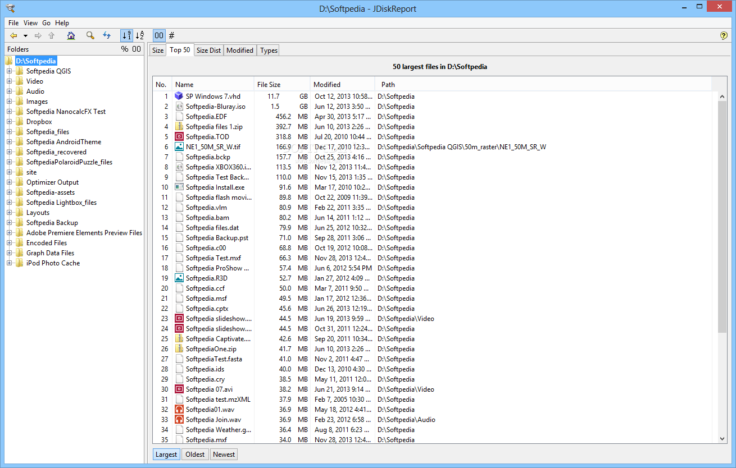The image size is (736, 468).
Task: Click the Softpedia.R3D image icon
Action: 179,278
